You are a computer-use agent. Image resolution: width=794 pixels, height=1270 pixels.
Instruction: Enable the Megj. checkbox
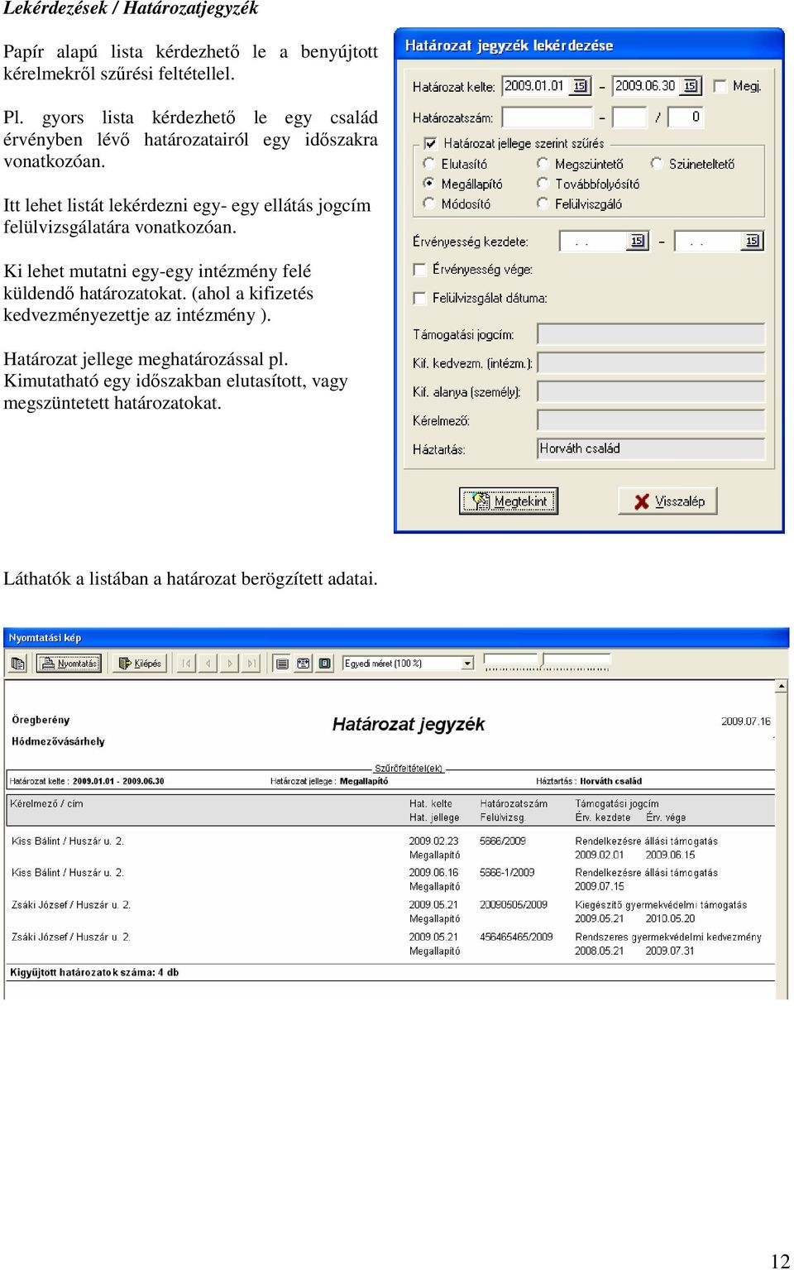click(720, 86)
